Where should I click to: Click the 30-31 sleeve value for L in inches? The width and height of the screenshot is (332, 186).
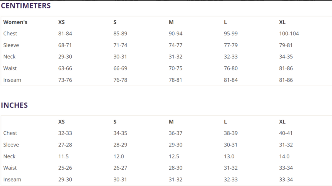(x=231, y=145)
